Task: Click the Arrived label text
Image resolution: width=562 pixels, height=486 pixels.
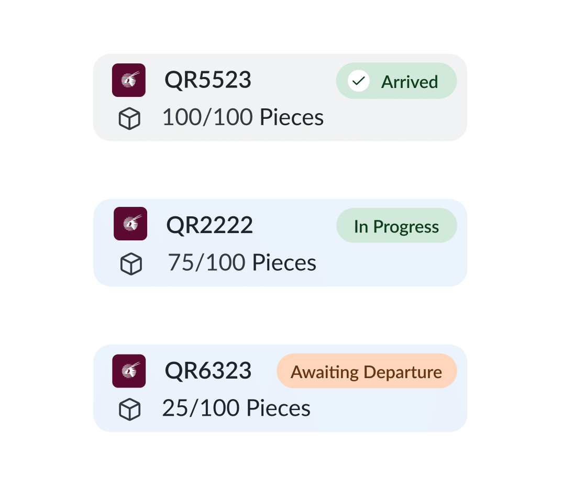Action: pyautogui.click(x=410, y=82)
